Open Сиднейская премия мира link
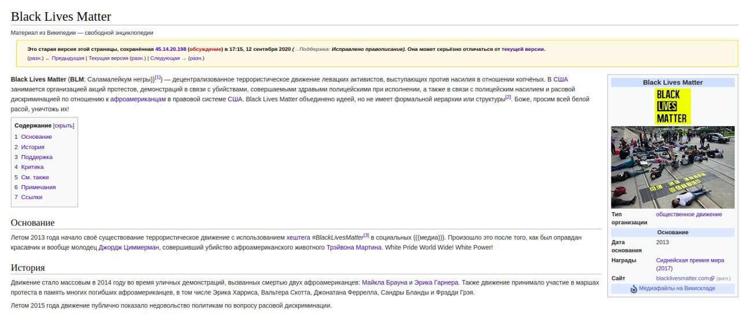The height and width of the screenshot is (314, 741). click(x=690, y=261)
